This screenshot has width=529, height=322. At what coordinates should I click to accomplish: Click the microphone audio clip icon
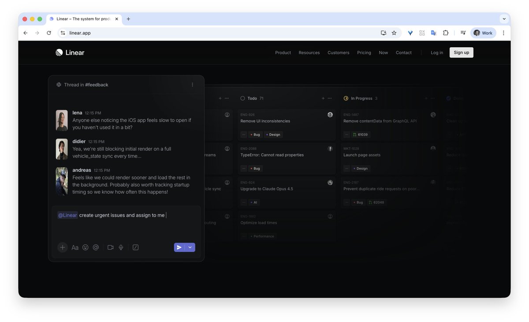pos(121,247)
